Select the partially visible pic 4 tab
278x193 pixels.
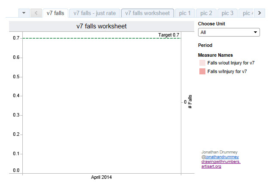(x=246, y=13)
